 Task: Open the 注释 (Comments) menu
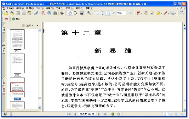pos(50,8)
